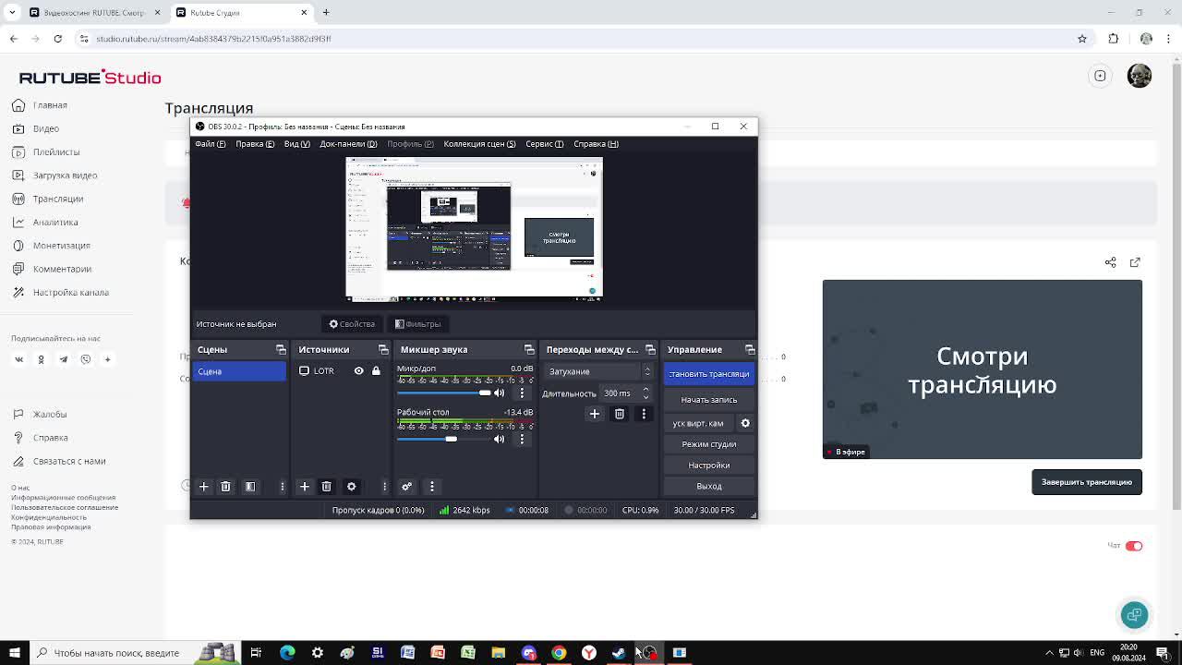Screen dimensions: 1182x665
Task: Open source properties gear in Sources panel
Action: pyautogui.click(x=351, y=487)
